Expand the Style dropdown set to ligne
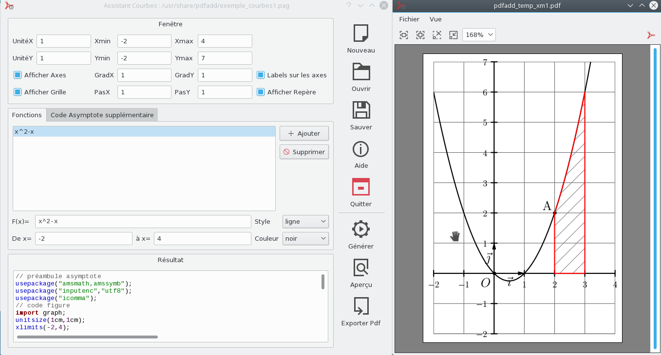The width and height of the screenshot is (661, 355). [305, 222]
